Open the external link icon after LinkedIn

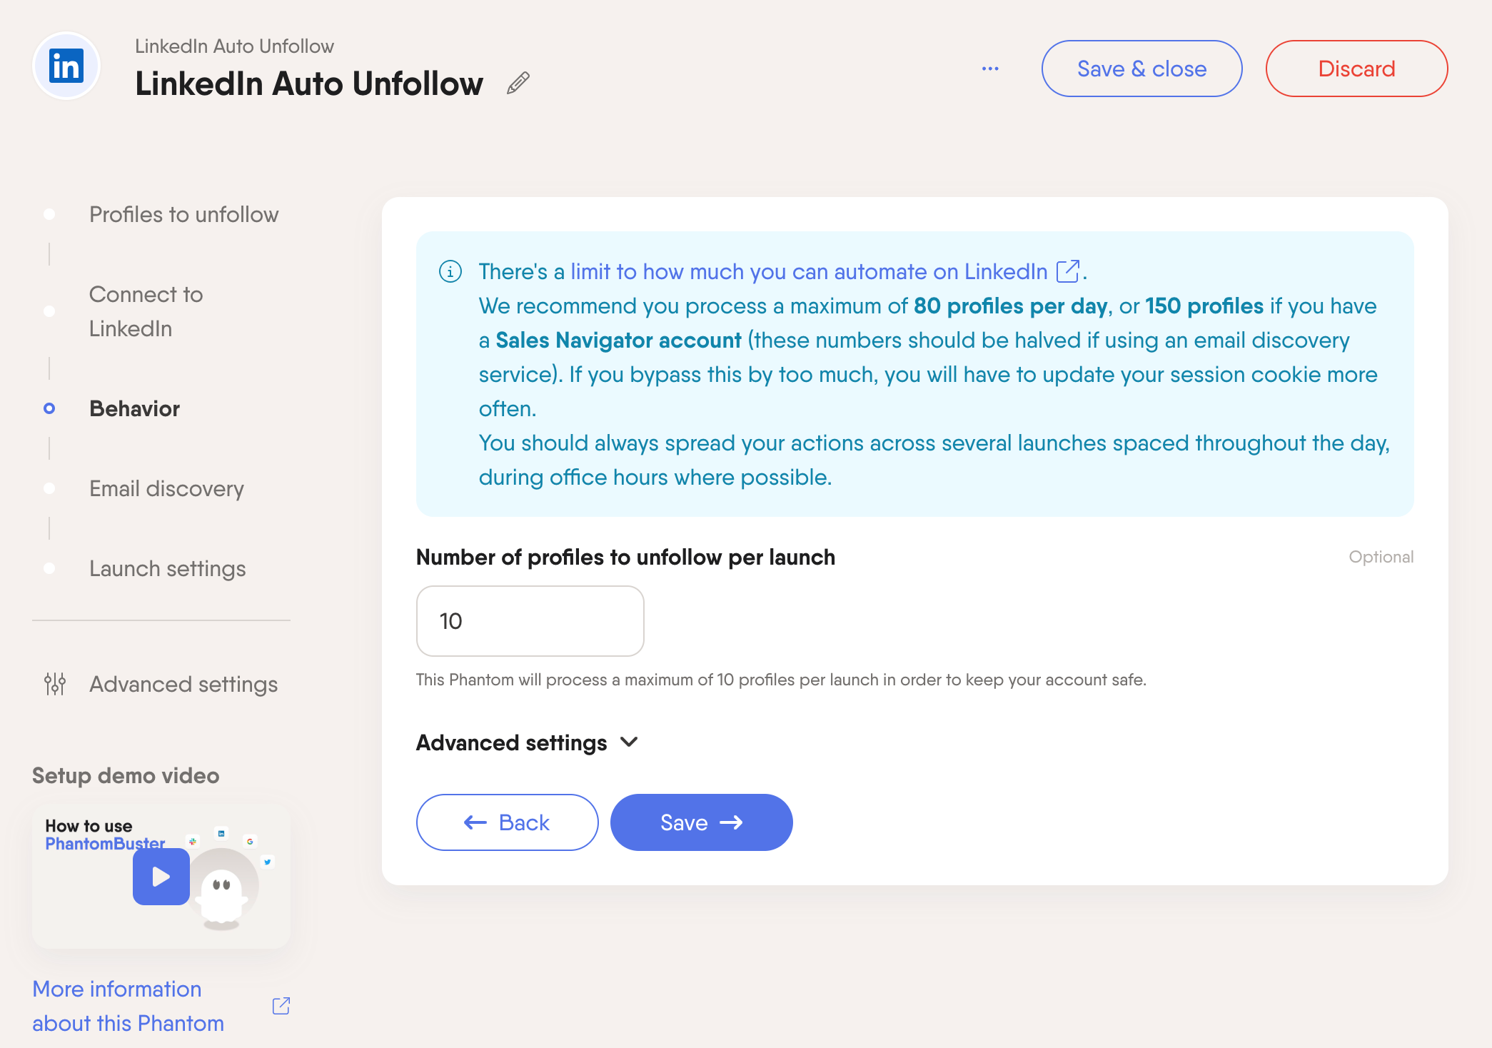tap(1068, 271)
